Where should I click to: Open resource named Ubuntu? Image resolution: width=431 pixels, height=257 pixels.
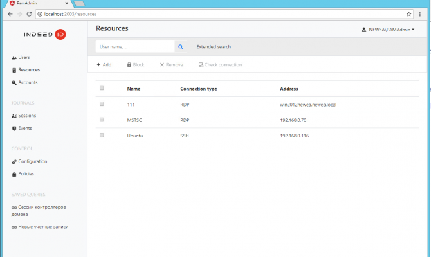click(135, 136)
